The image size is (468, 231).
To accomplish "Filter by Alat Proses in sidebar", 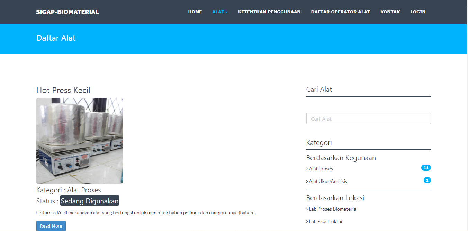I will (x=321, y=169).
